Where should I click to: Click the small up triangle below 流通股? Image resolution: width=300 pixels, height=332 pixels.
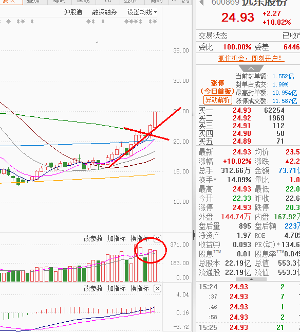251,279
